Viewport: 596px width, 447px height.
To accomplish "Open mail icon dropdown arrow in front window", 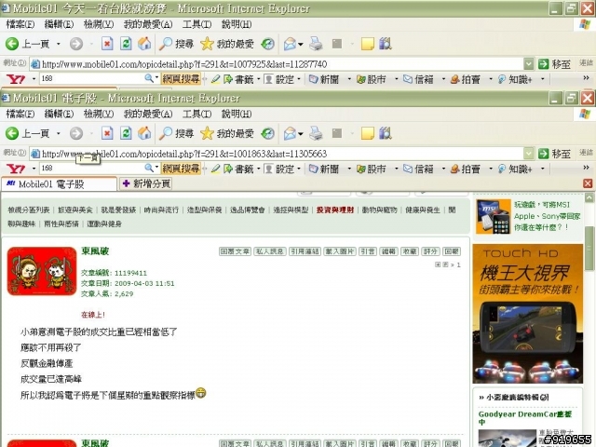I will [300, 134].
